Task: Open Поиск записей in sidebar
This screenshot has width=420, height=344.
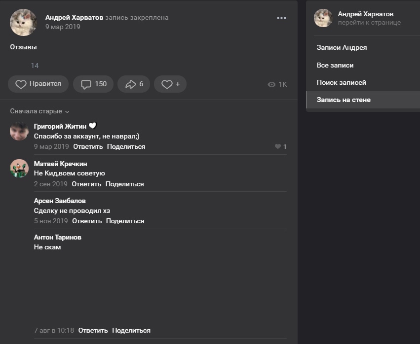Action: click(x=341, y=82)
